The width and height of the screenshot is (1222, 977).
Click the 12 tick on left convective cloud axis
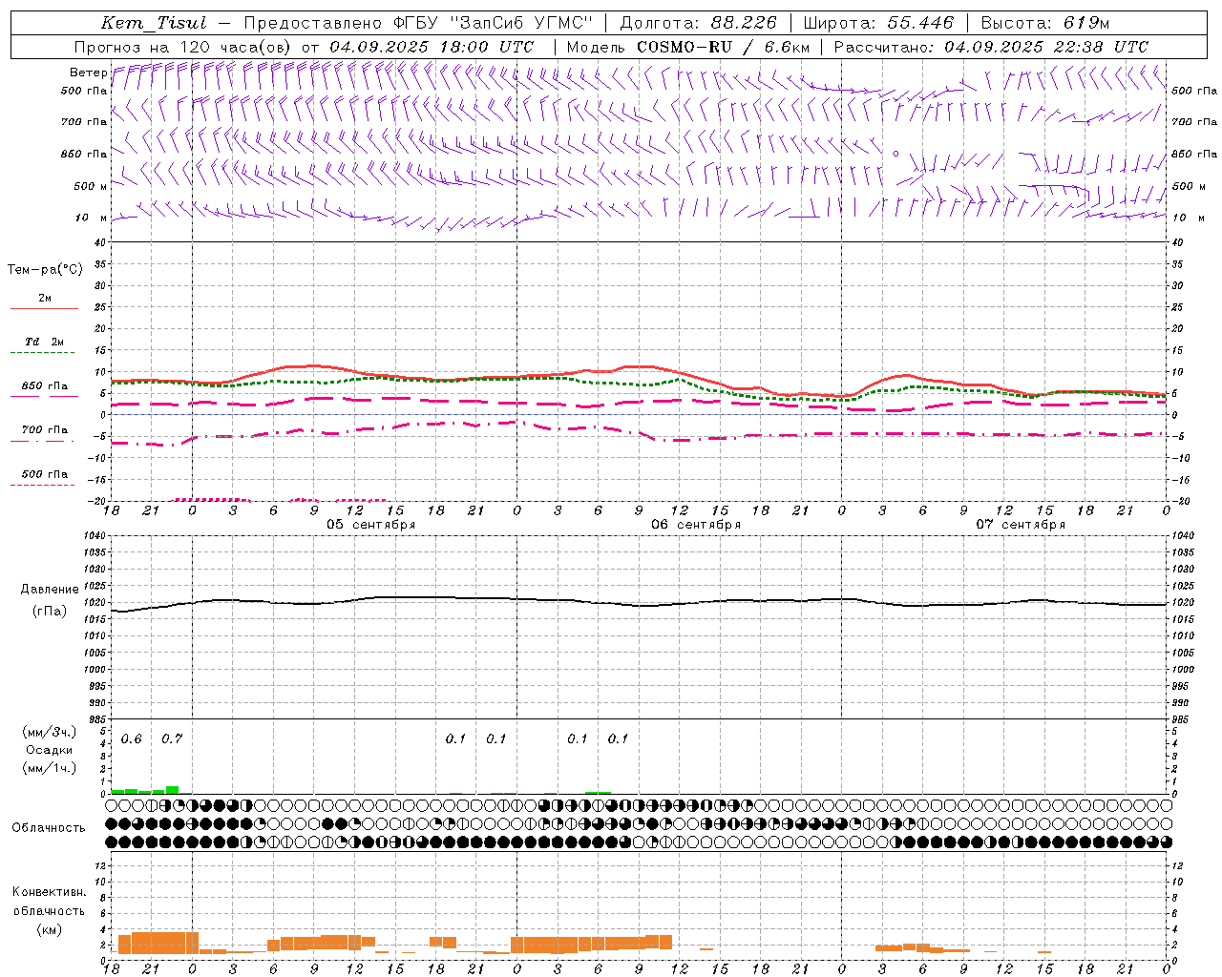pyautogui.click(x=100, y=865)
